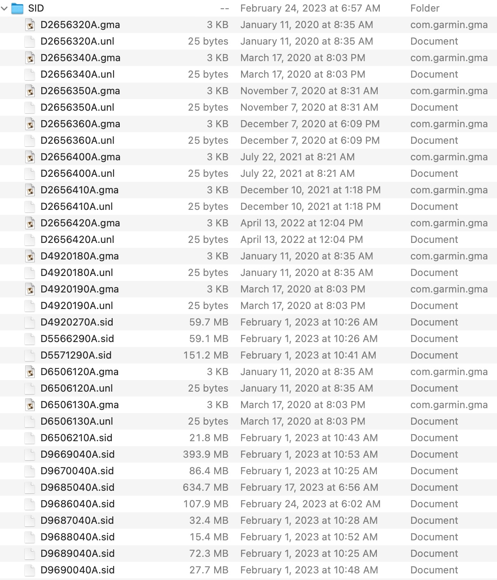Image resolution: width=497 pixels, height=580 pixels.
Task: Select file D2656420A.unl
Action: (248, 240)
